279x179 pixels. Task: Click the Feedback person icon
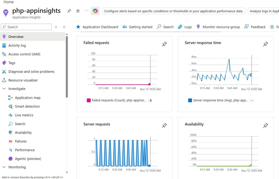pyautogui.click(x=246, y=27)
